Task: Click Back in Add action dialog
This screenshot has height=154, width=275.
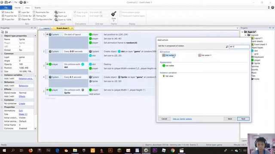Action: [230, 119]
